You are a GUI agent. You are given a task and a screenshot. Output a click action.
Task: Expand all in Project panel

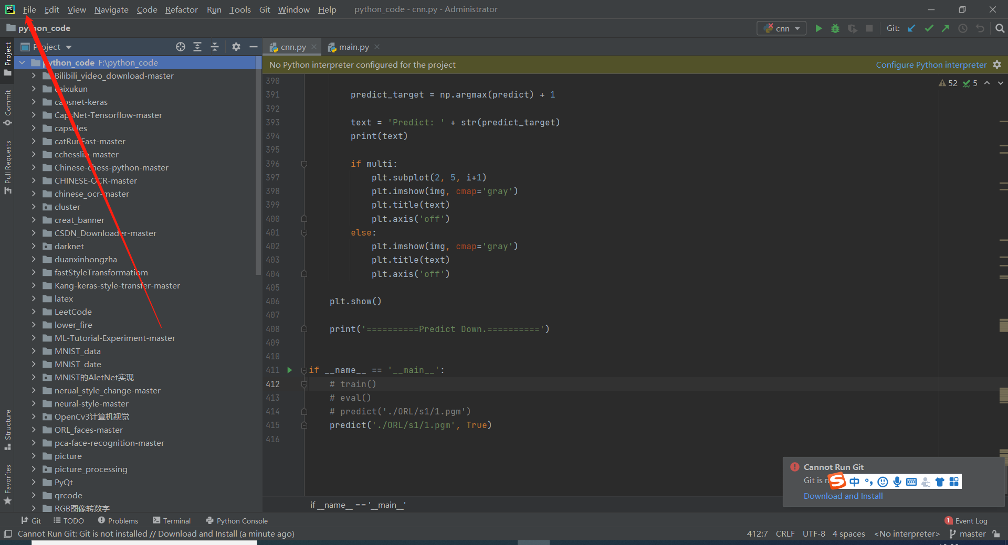(x=197, y=47)
